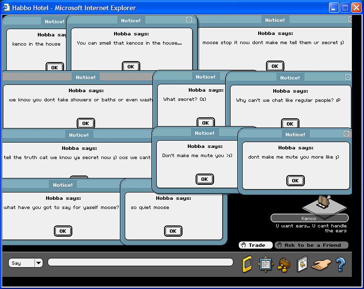Minimize the Internet Explorer window
Image resolution: width=364 pixels, height=289 pixels.
tap(333, 8)
